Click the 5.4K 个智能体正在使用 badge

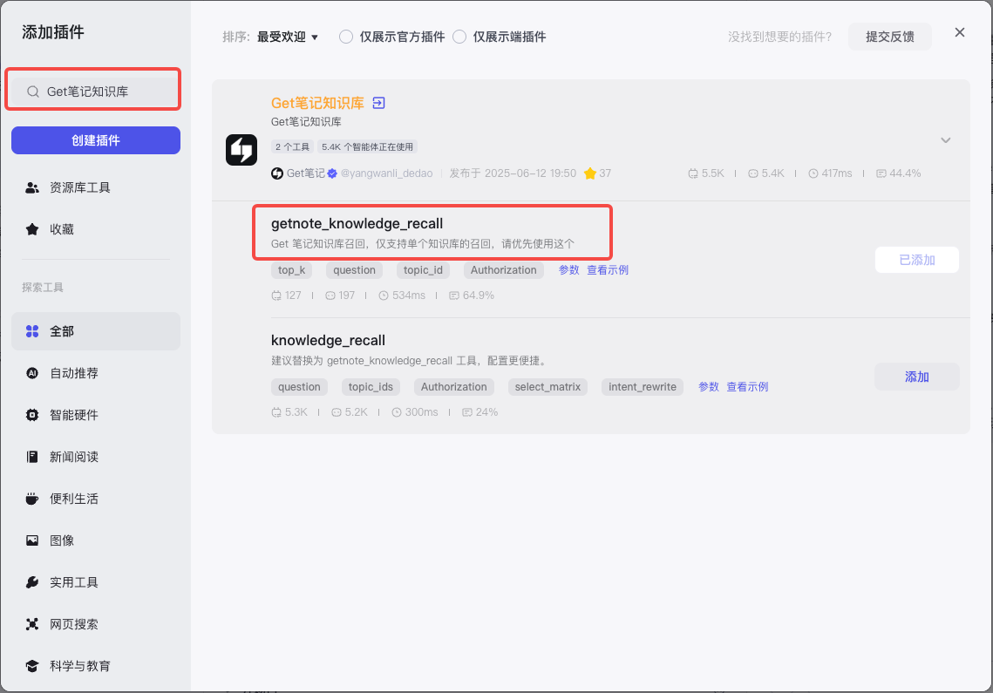367,147
